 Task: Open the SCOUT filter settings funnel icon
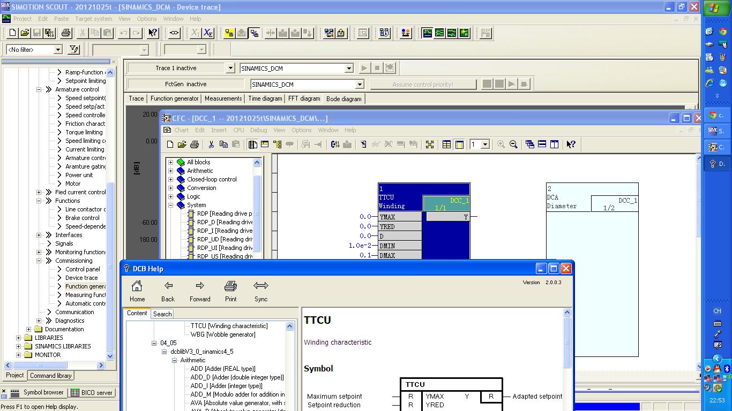74,50
